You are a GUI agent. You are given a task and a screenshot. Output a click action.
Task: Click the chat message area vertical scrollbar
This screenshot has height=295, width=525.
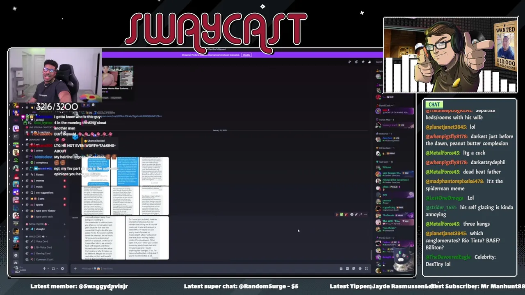[371, 255]
